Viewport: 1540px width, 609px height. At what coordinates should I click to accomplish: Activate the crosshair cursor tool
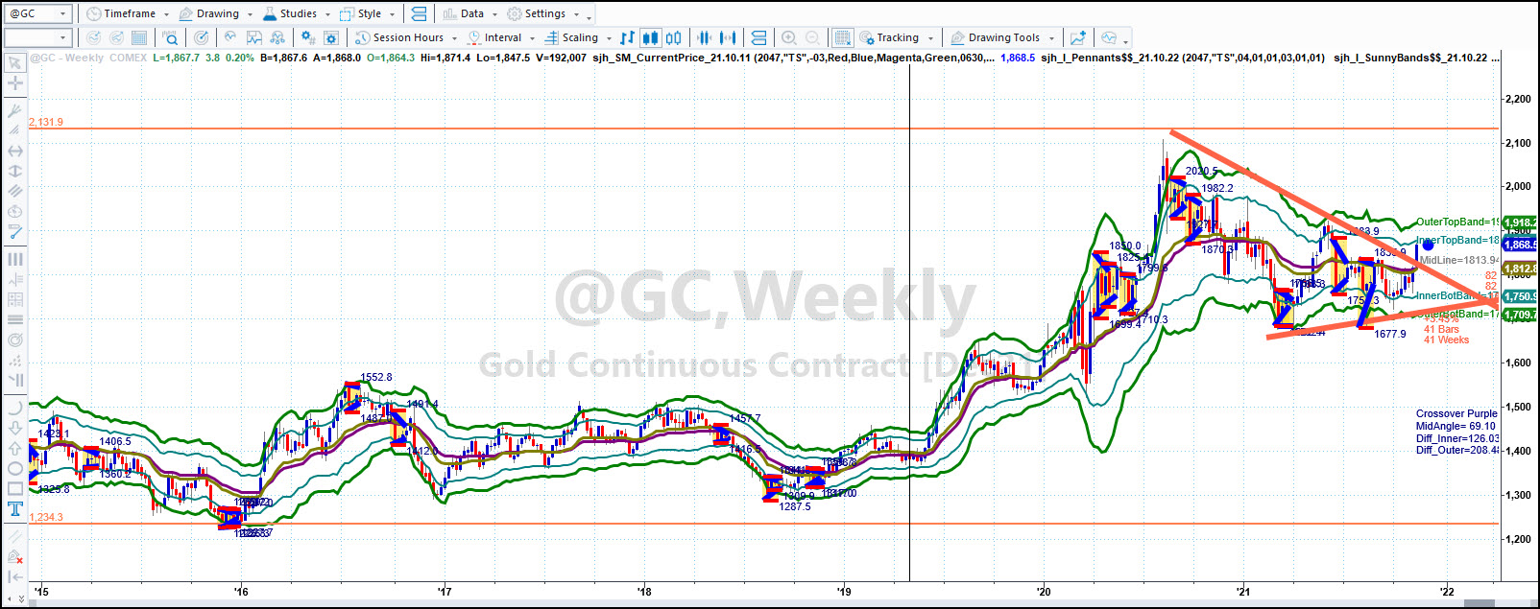coord(14,83)
